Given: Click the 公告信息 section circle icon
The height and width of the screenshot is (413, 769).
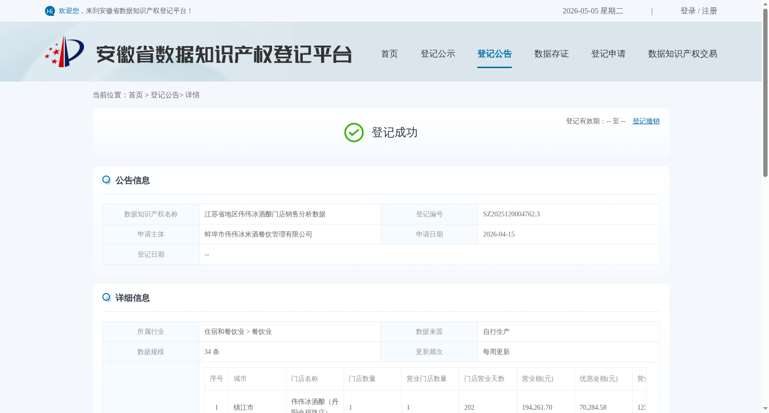Looking at the screenshot, I should 107,180.
